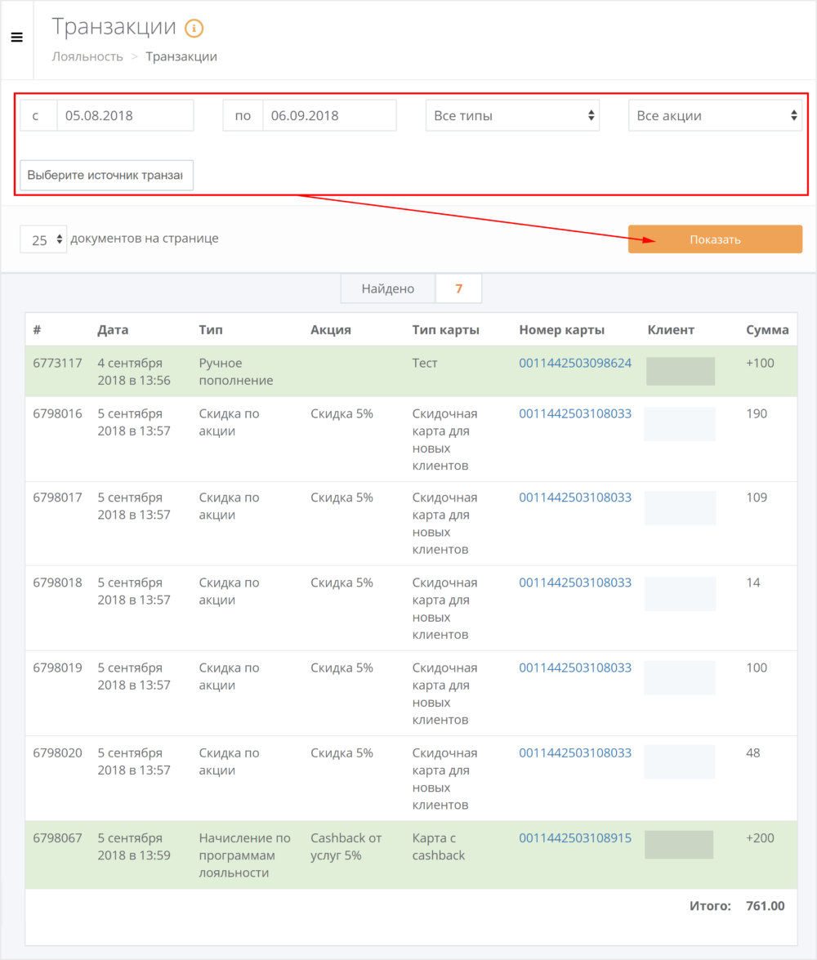The width and height of the screenshot is (817, 960).
Task: Open card number 0011442503098624
Action: [x=575, y=363]
